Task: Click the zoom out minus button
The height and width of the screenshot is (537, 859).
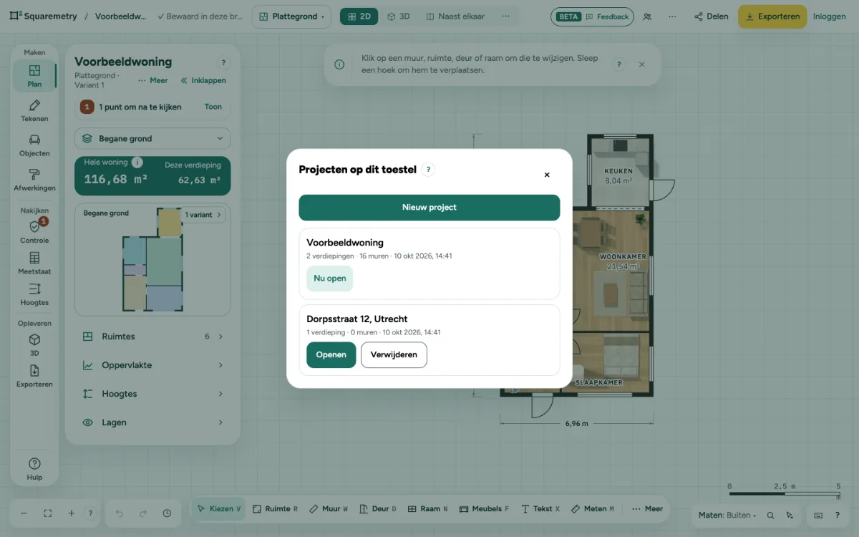Action: pyautogui.click(x=24, y=513)
